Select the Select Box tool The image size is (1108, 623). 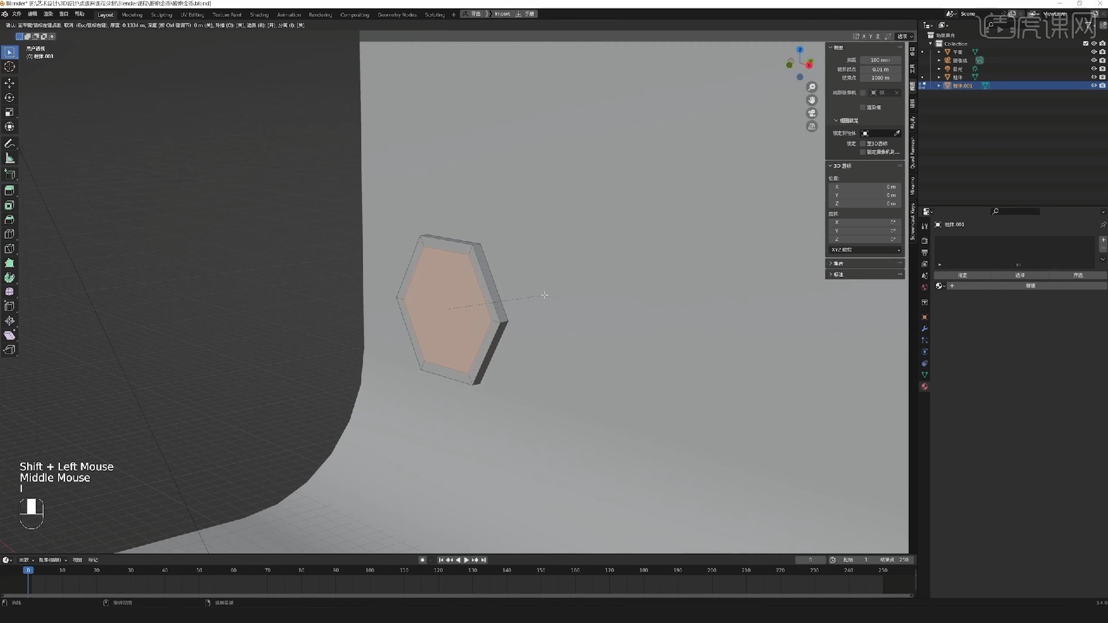[x=10, y=52]
